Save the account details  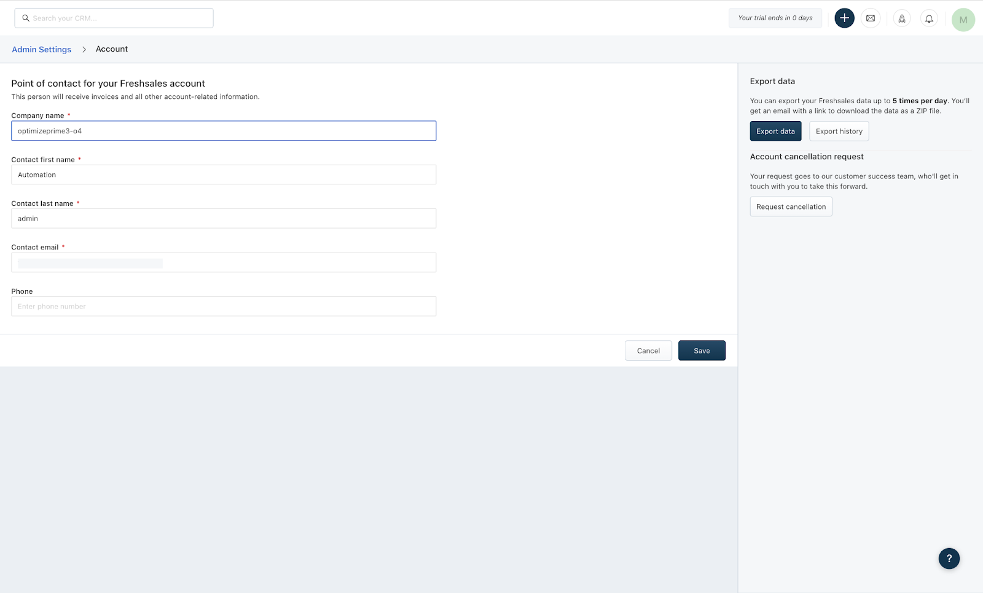tap(702, 351)
